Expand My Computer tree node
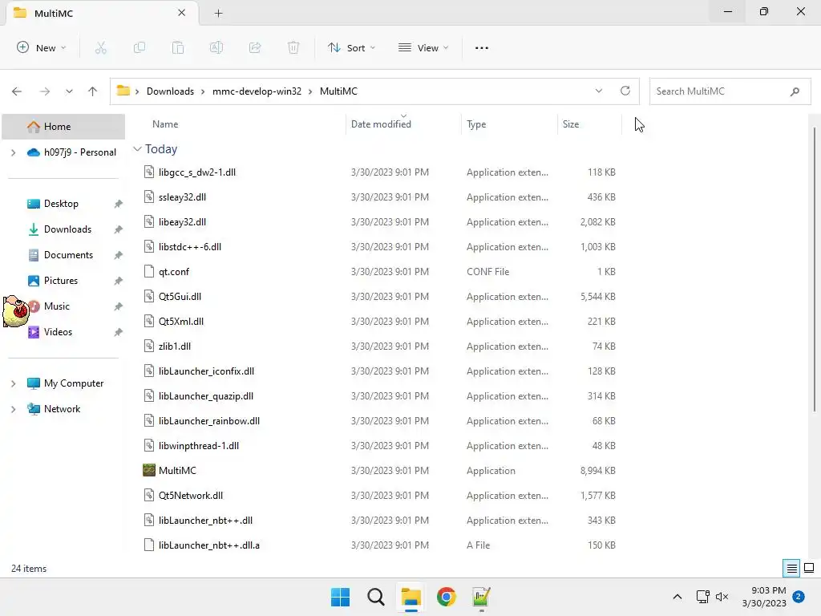Viewport: 821px width, 616px height. 13,383
